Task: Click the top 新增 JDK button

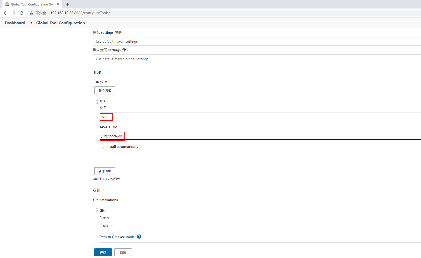Action: tap(105, 90)
